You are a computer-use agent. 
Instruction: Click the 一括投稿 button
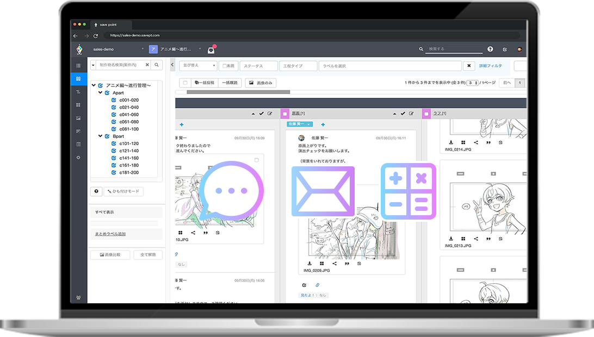(205, 83)
